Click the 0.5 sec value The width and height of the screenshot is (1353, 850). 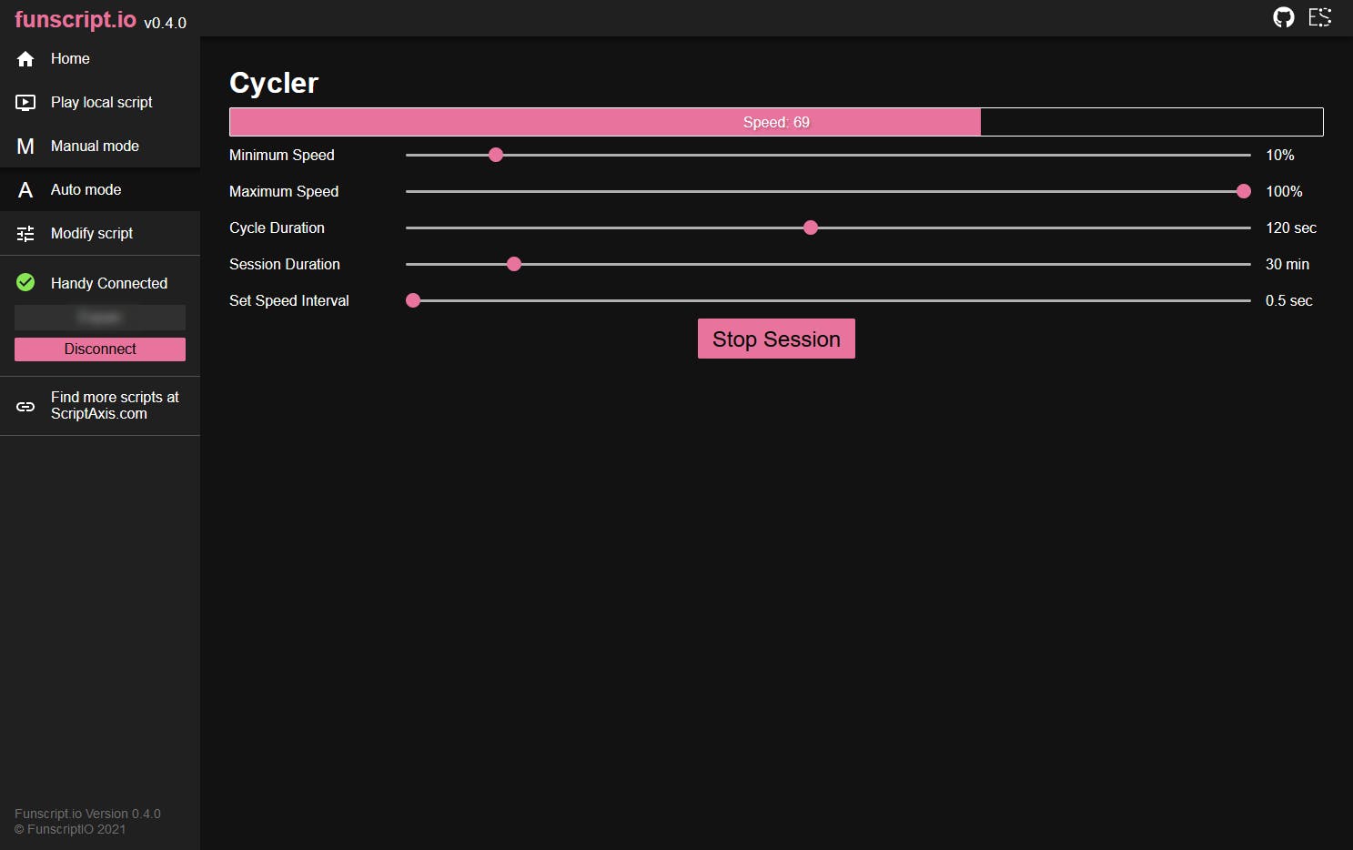(1289, 300)
